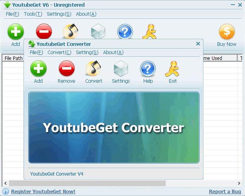The height and width of the screenshot is (196, 245).
Task: Click the green Add icon in Converter window
Action: (38, 69)
